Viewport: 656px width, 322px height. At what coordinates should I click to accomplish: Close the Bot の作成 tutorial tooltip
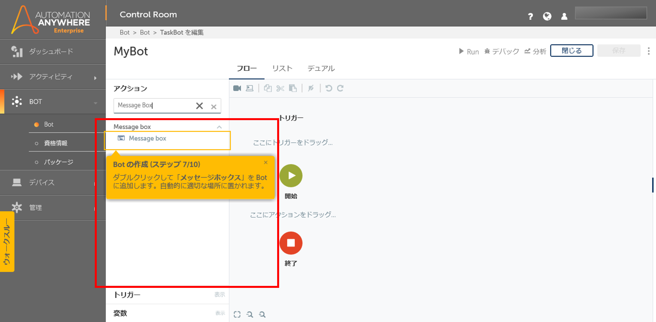[x=266, y=162]
